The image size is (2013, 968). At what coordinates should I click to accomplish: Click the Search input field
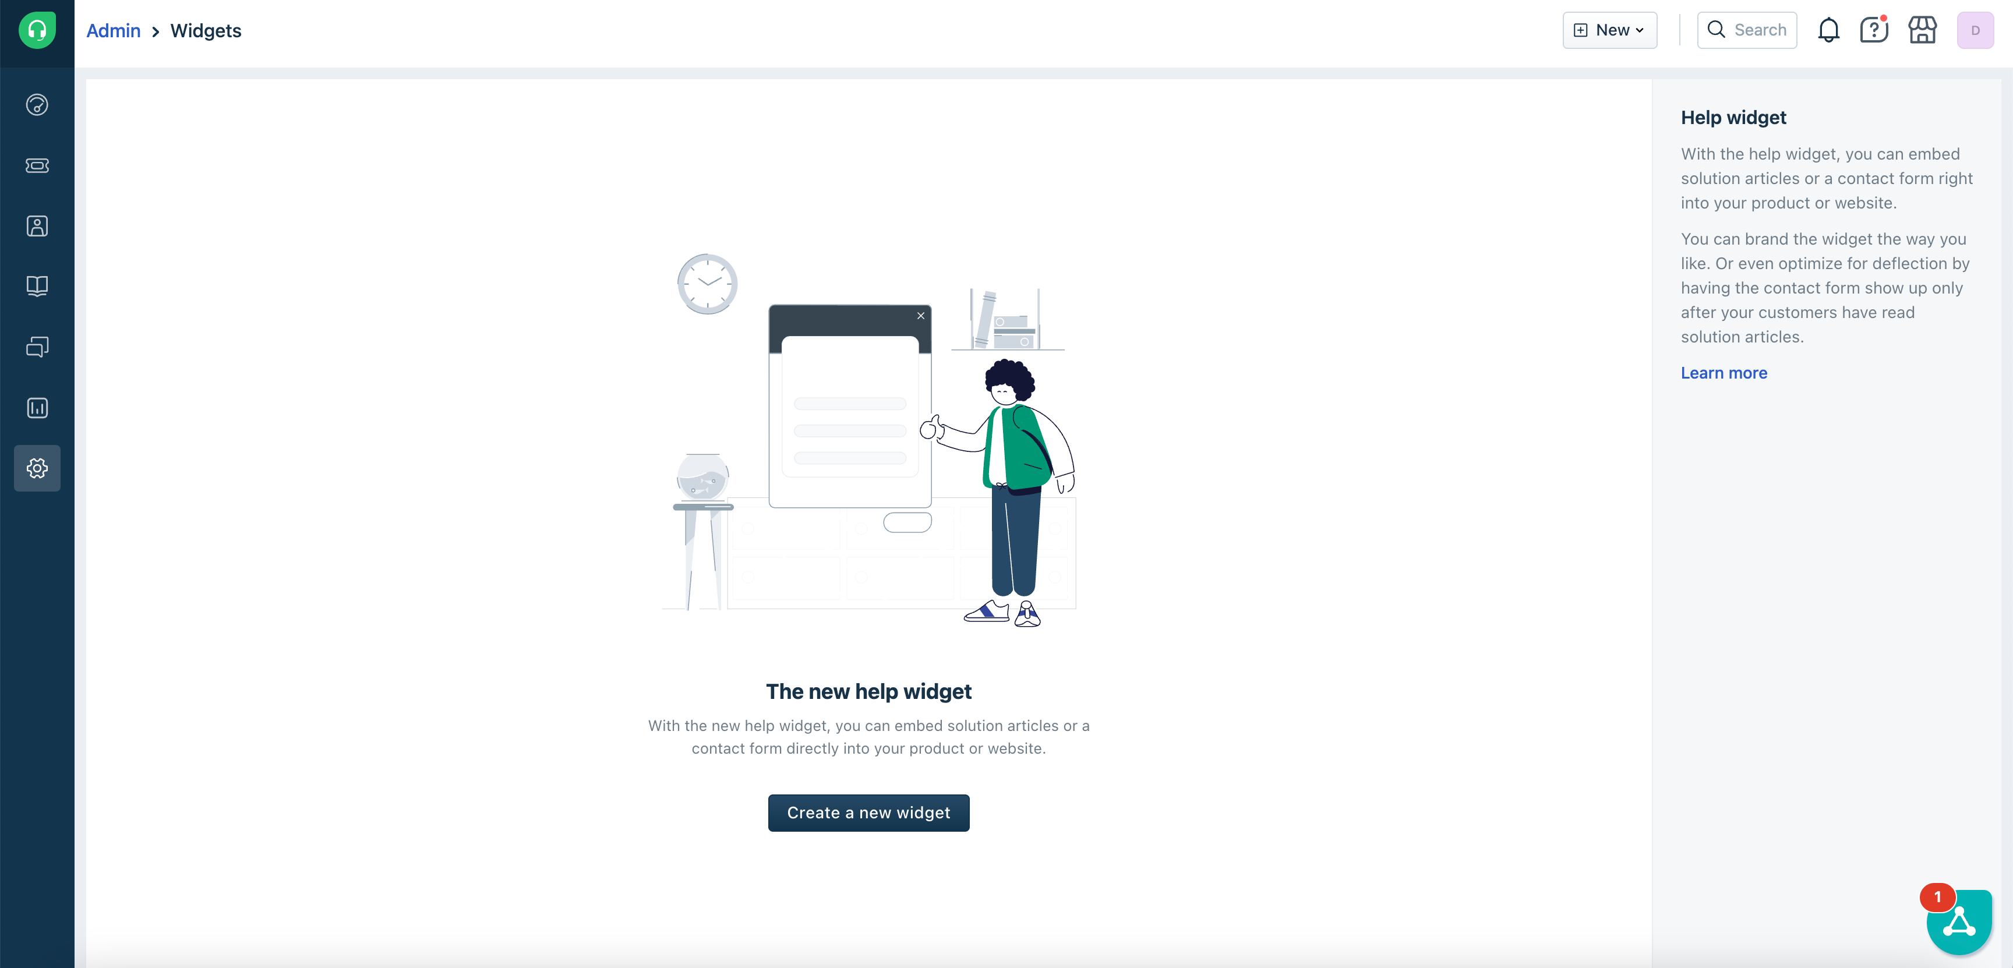(1747, 30)
